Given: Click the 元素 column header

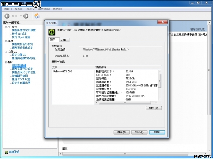Looking at the screenshot, I should click(73, 67).
